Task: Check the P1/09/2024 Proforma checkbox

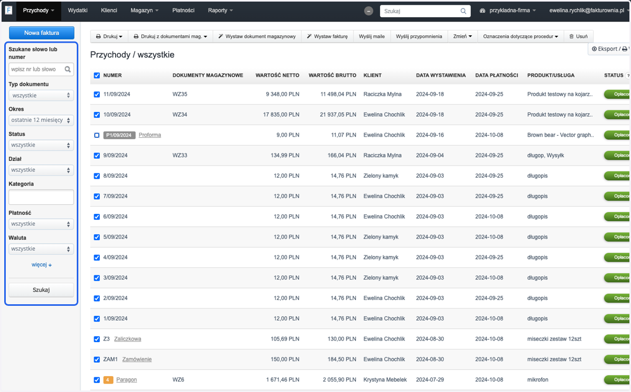Action: pyautogui.click(x=97, y=135)
